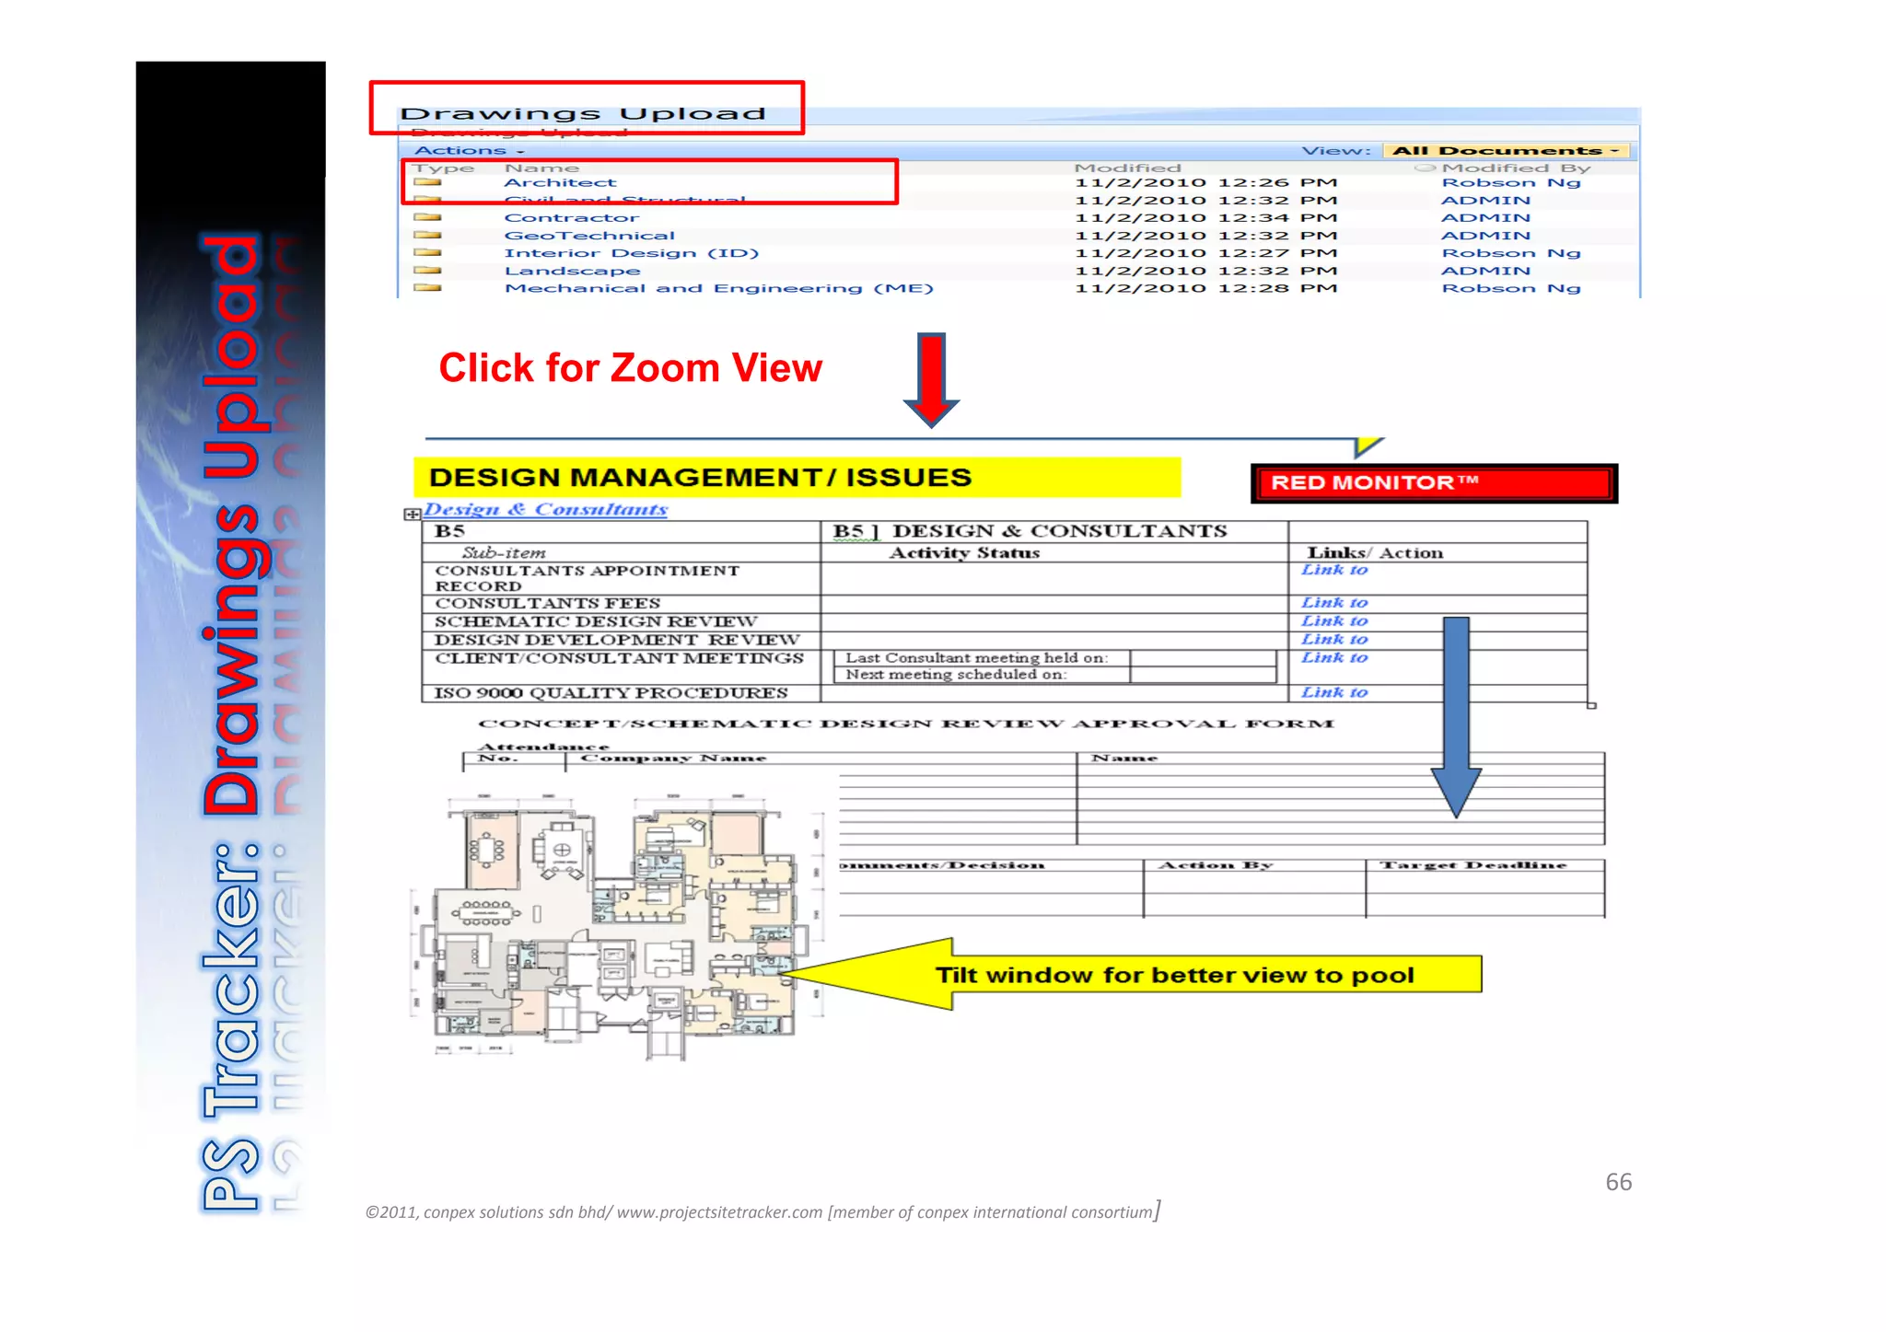Viewport: 1886px width, 1332px height.
Task: Sort by the Type column header
Action: pos(444,168)
